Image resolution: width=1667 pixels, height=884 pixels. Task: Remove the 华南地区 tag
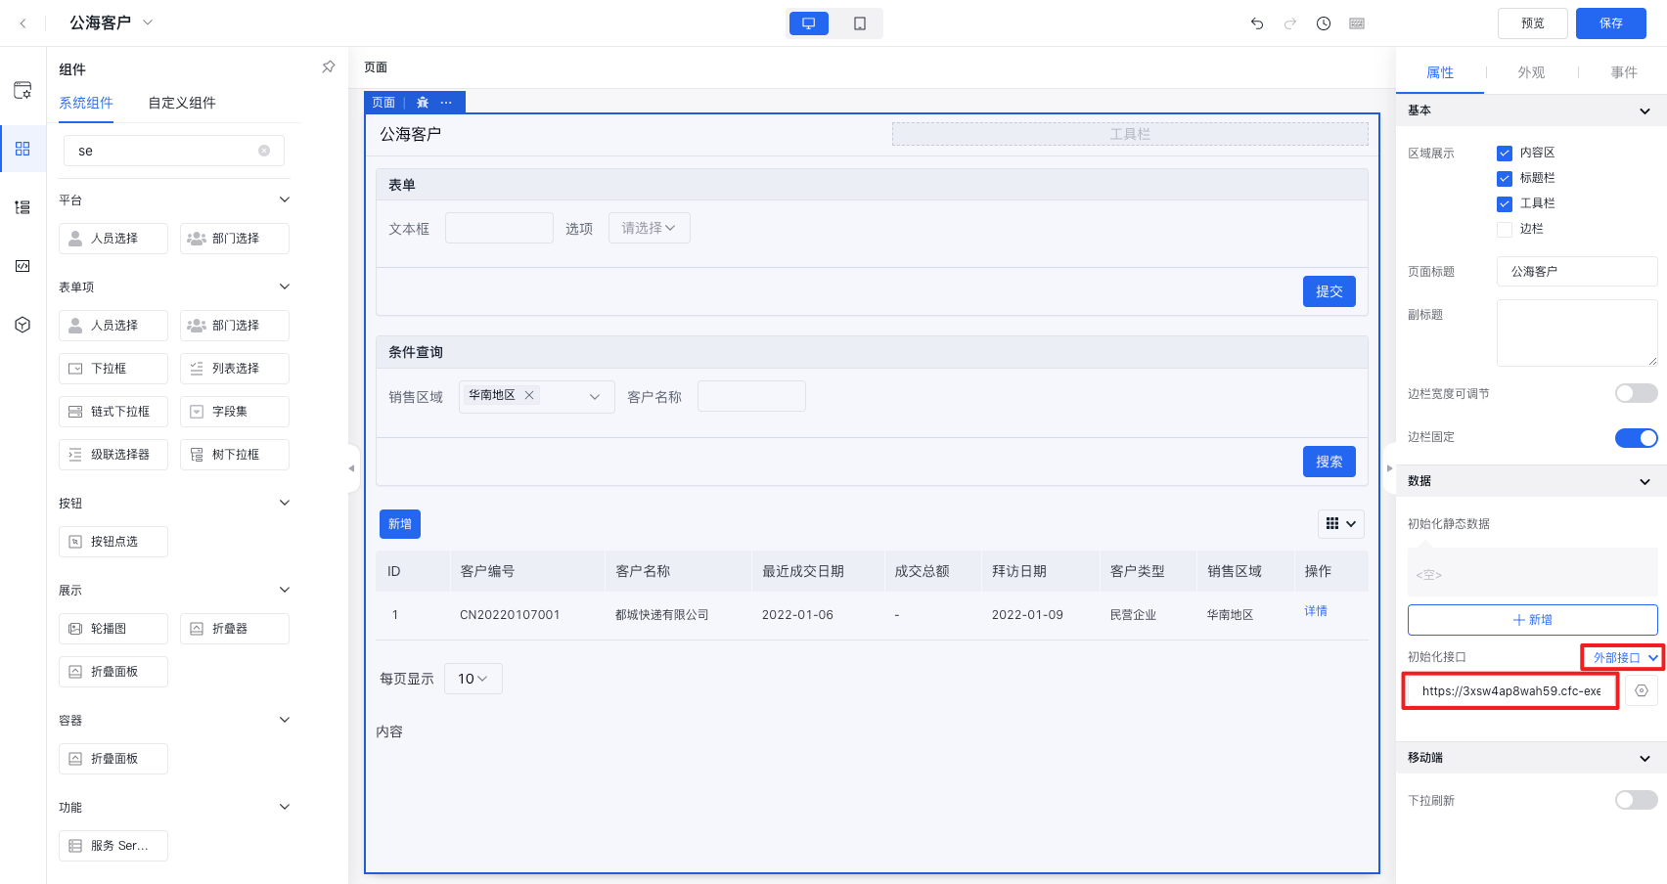tap(529, 395)
